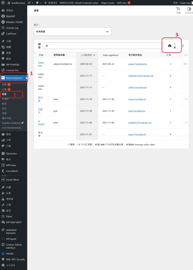Sort by last active column header

[87, 55]
